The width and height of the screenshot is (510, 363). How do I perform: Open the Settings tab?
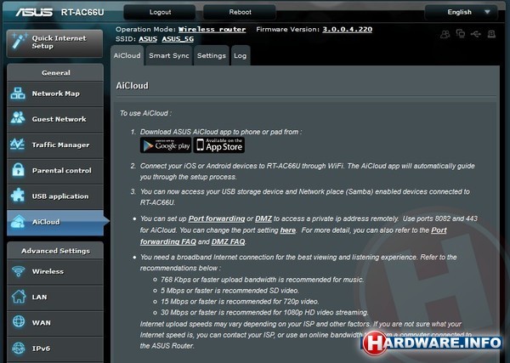coord(212,55)
